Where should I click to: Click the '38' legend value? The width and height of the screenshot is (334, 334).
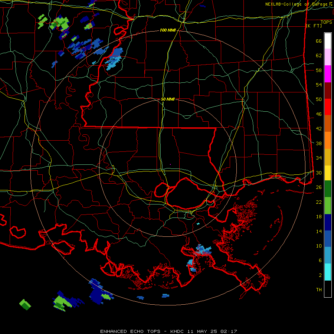click(x=319, y=143)
